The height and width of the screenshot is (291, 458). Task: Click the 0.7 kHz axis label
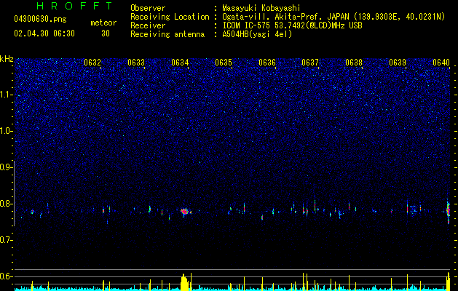[x=7, y=240]
